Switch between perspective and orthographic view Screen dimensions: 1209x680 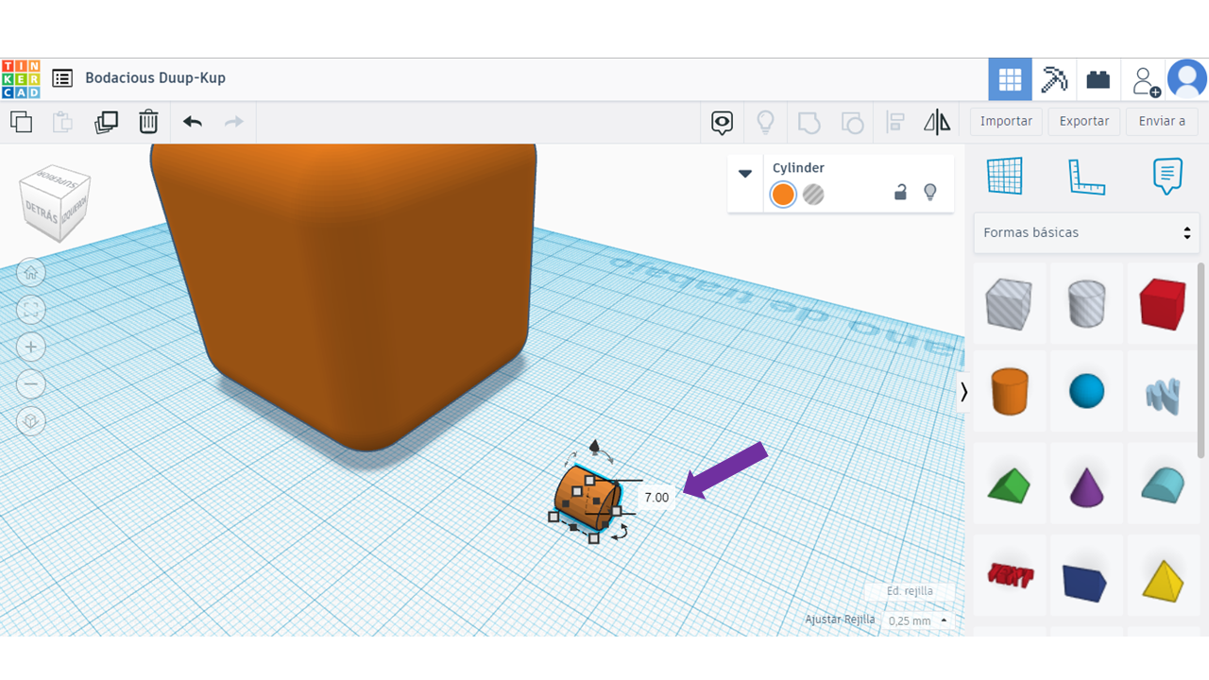point(31,421)
